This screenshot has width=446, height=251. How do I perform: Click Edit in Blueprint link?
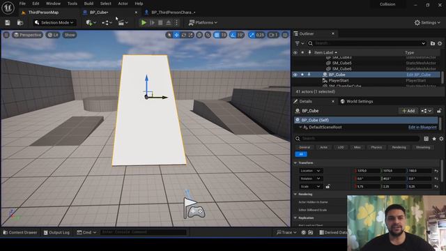click(x=422, y=127)
